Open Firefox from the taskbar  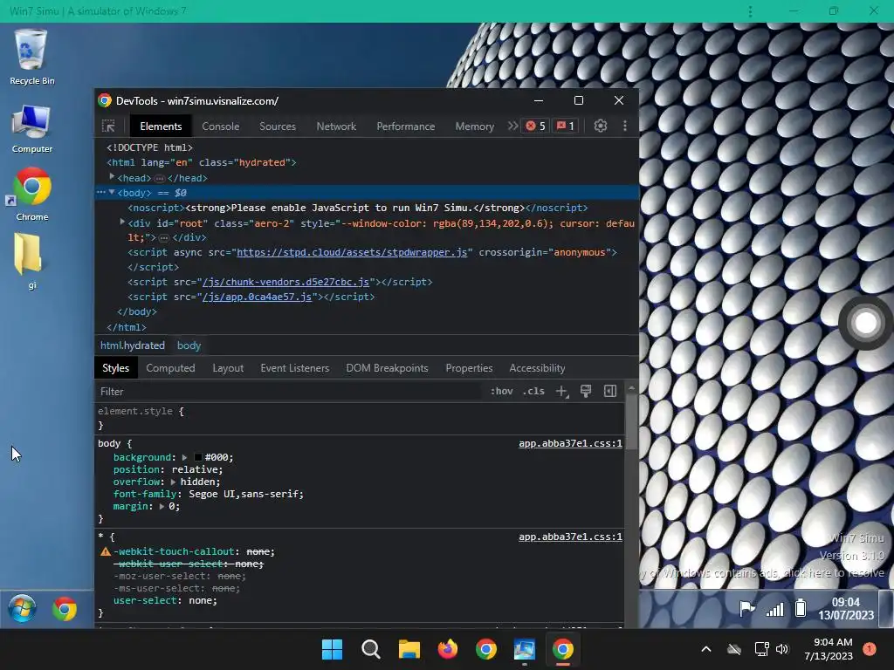tap(448, 649)
